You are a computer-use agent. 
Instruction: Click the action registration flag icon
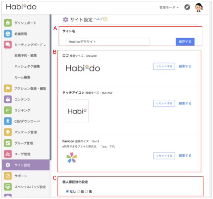pos(8,88)
